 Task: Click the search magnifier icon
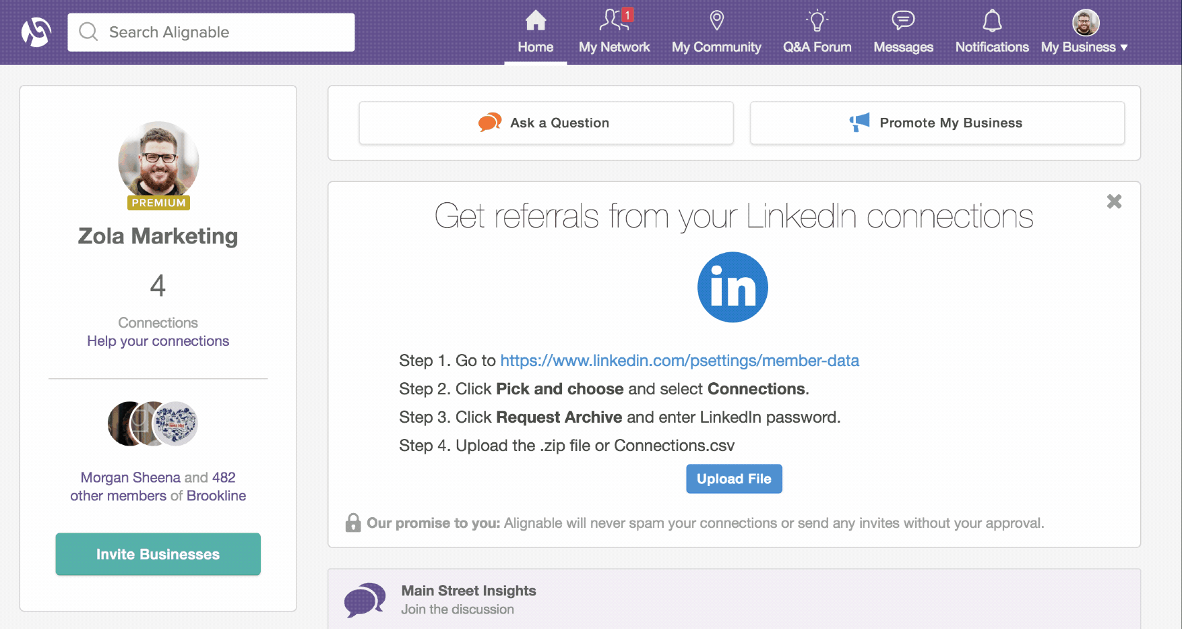click(88, 32)
